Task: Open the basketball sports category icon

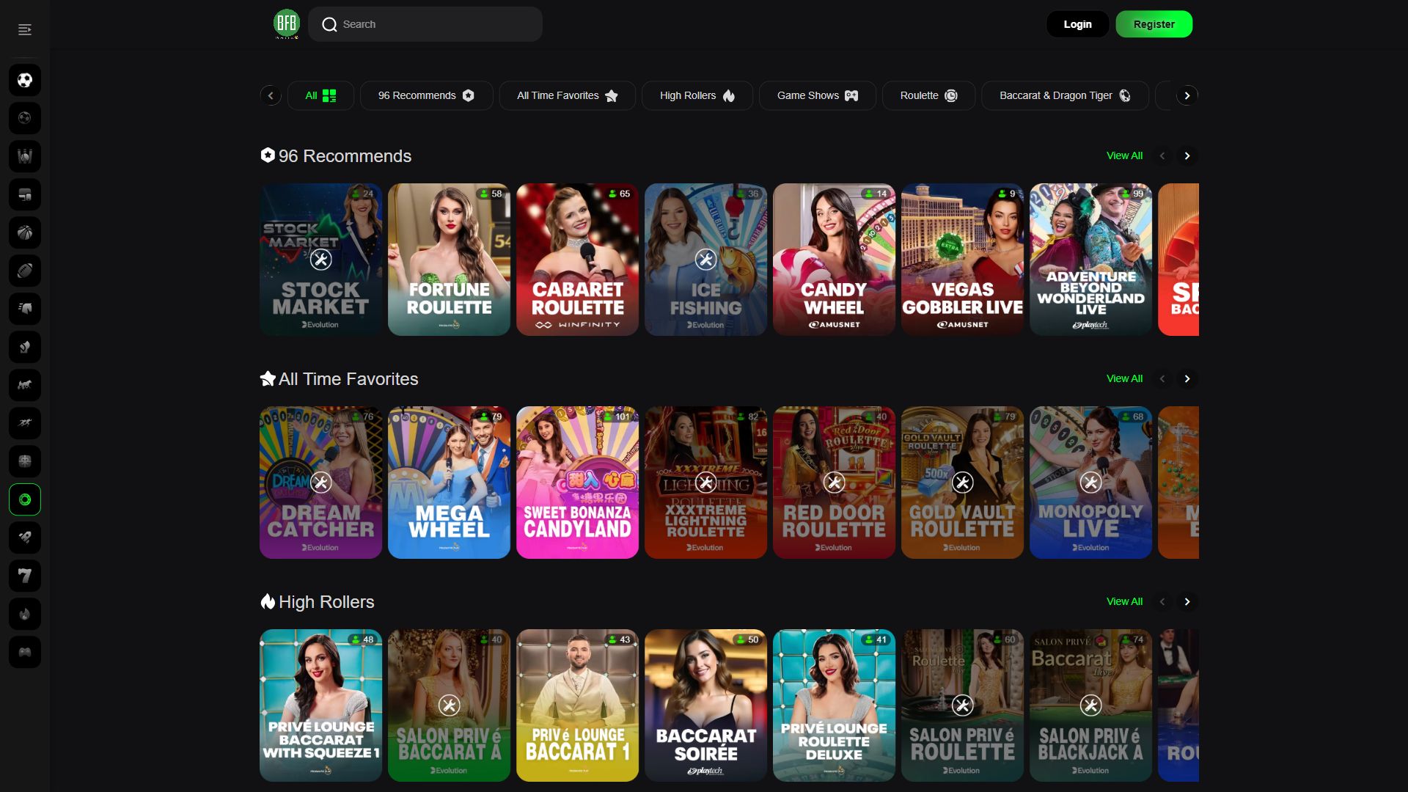Action: (x=25, y=232)
